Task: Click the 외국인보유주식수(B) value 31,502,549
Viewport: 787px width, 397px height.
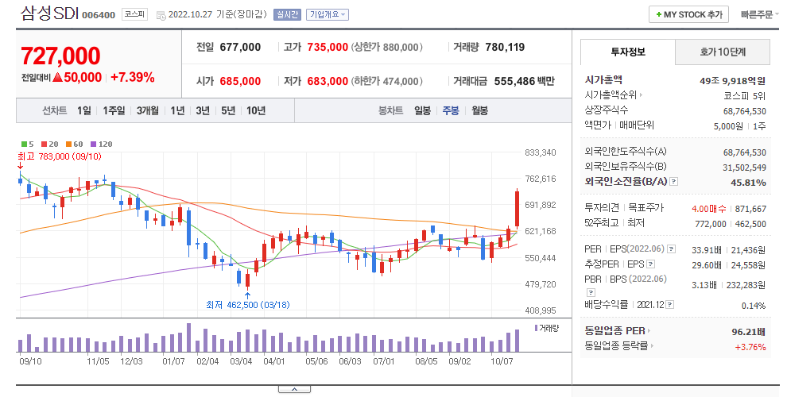Action: pyautogui.click(x=745, y=168)
